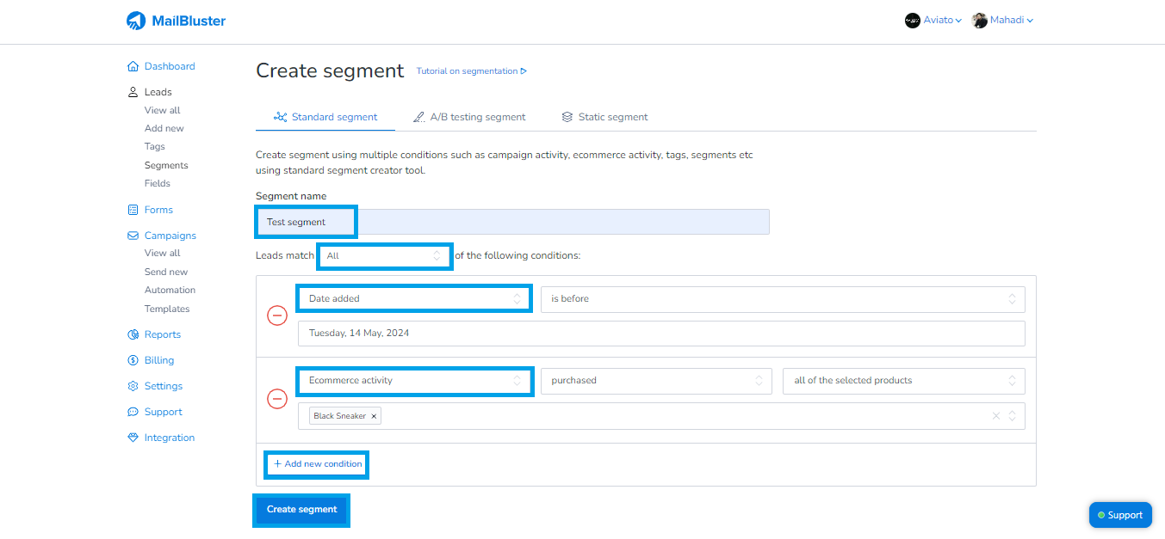The width and height of the screenshot is (1165, 539).
Task: Remove the Black Sneaker product chip
Action: pos(374,415)
